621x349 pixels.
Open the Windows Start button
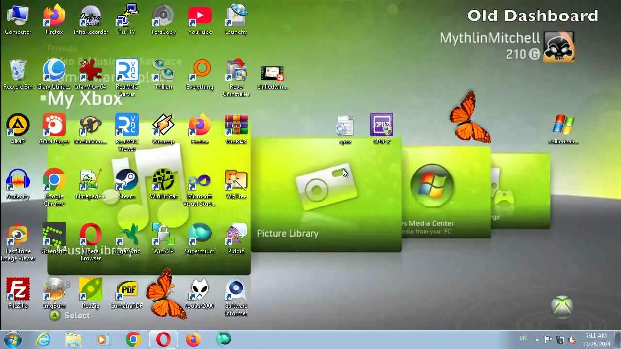click(13, 339)
